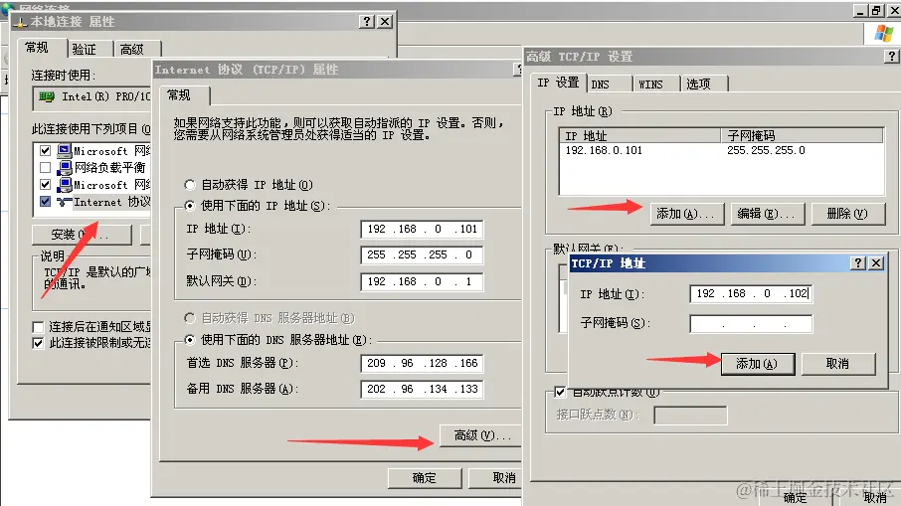The width and height of the screenshot is (901, 506).
Task: Click 子网掩码(U) field with 255.255.255.0
Action: click(422, 255)
